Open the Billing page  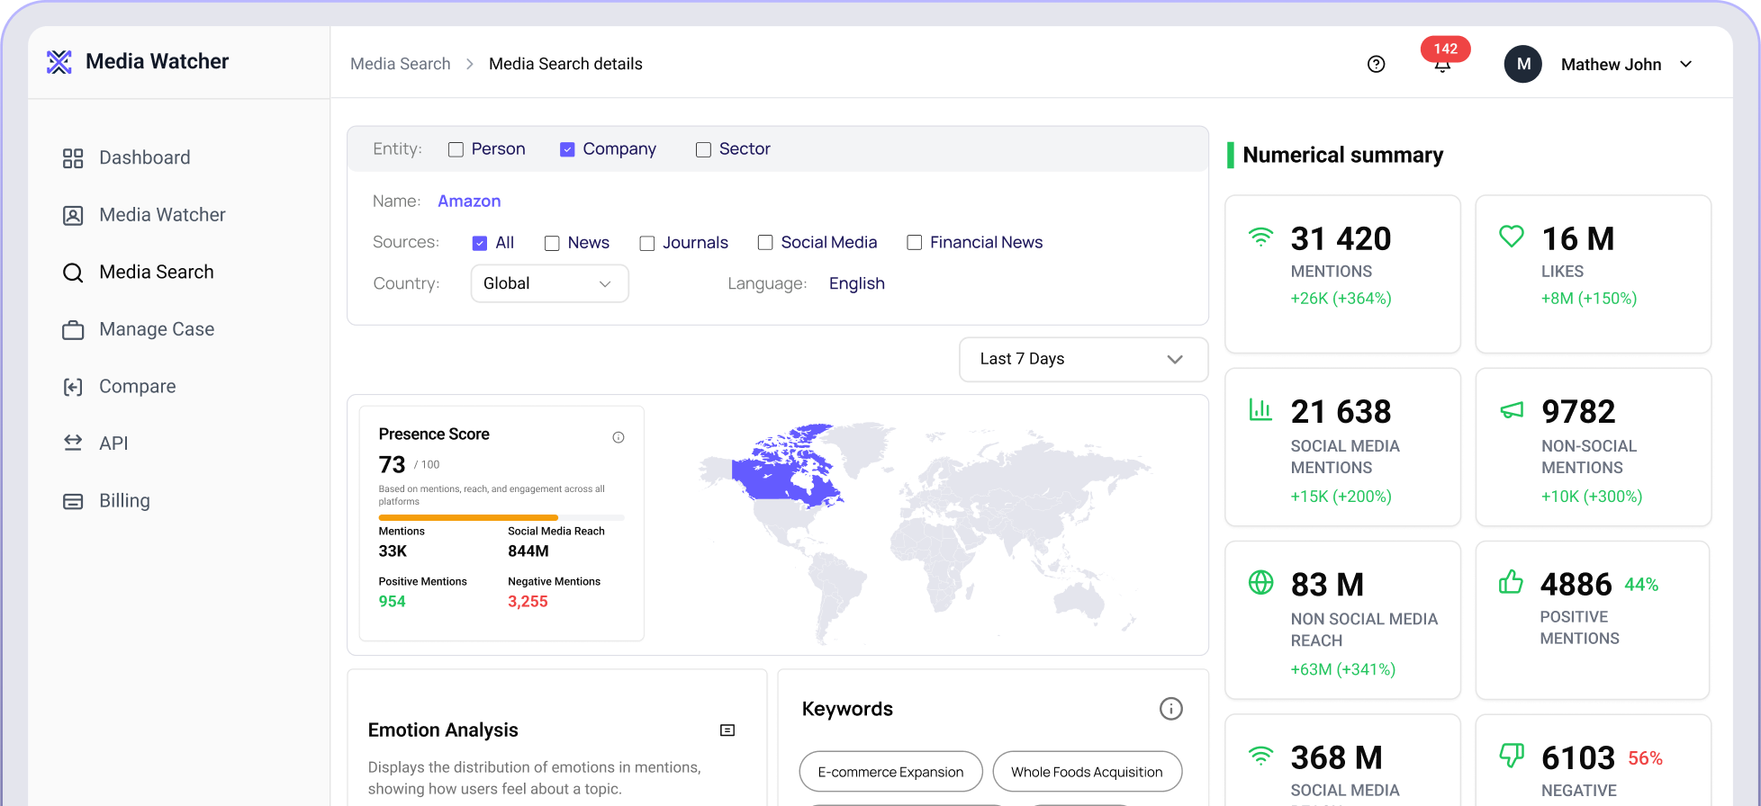tap(124, 500)
